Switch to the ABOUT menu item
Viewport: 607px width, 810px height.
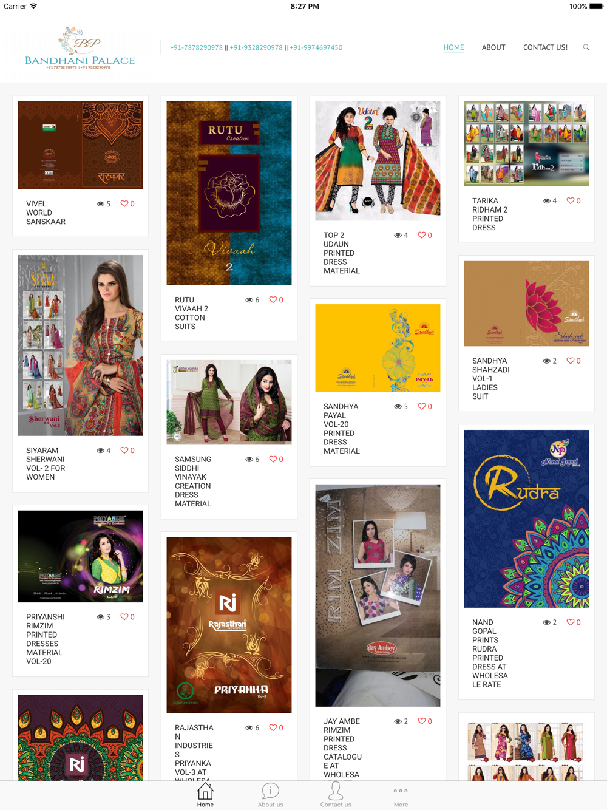493,47
